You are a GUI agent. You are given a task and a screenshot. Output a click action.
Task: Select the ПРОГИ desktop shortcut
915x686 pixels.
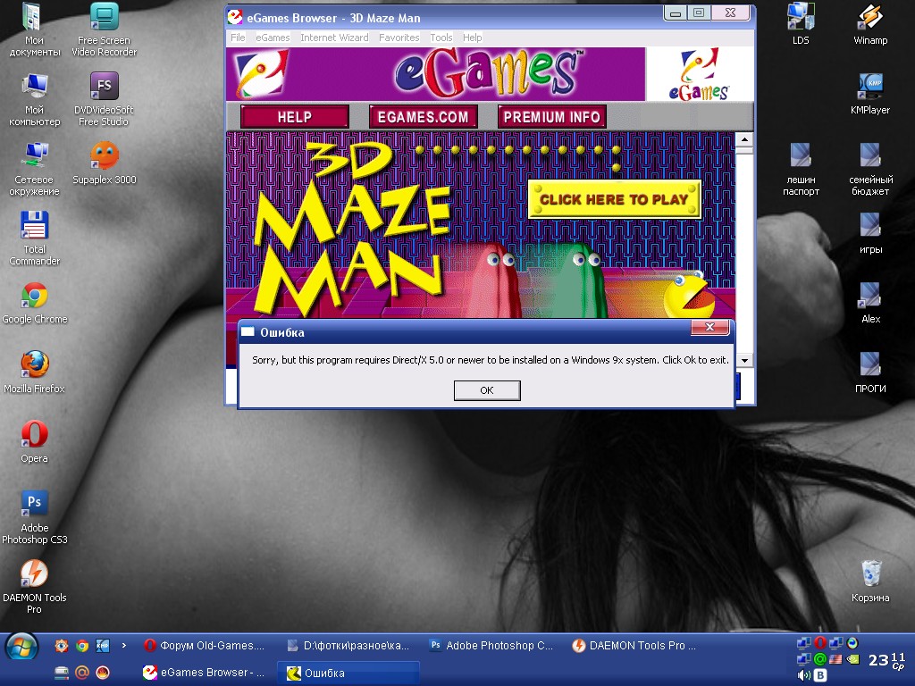pyautogui.click(x=870, y=372)
